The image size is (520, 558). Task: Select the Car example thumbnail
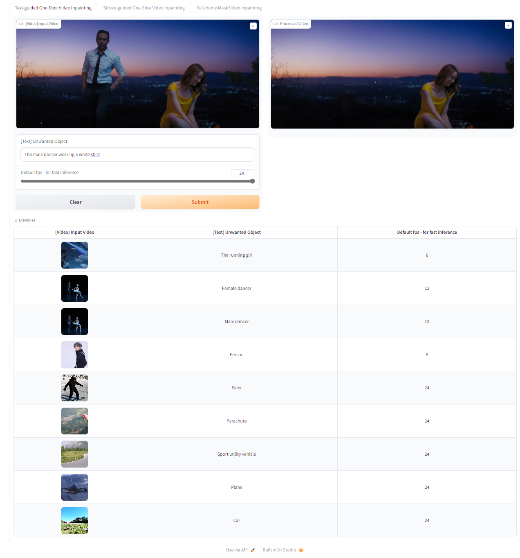point(74,520)
